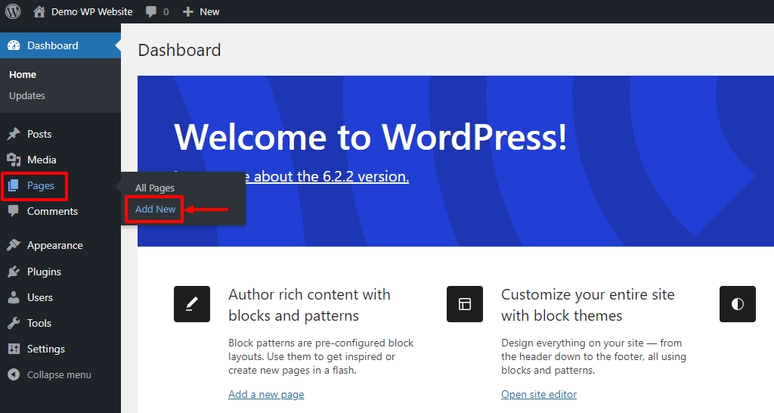774x413 pixels.
Task: Open the Appearance menu label
Action: coord(54,246)
